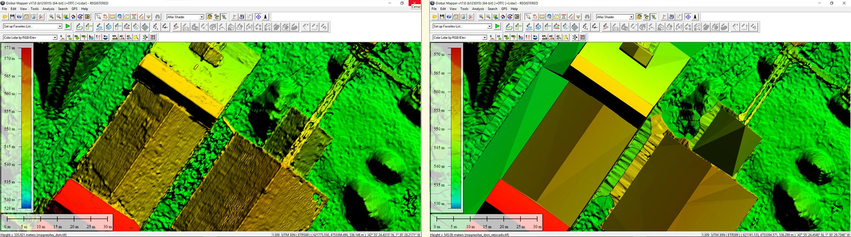The height and width of the screenshot is (237, 851).
Task: Click Zoom Out magnifier in left window
Action: click(59, 17)
